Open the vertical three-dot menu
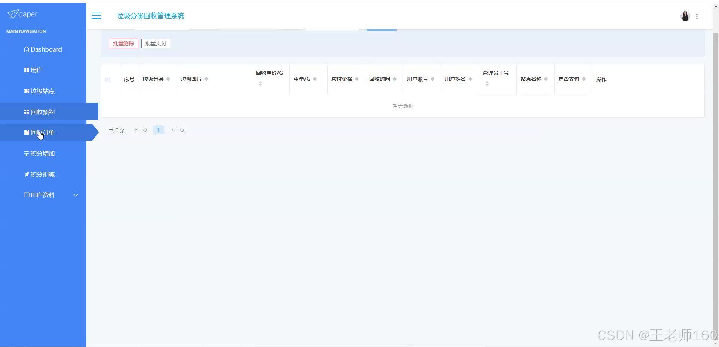 697,16
